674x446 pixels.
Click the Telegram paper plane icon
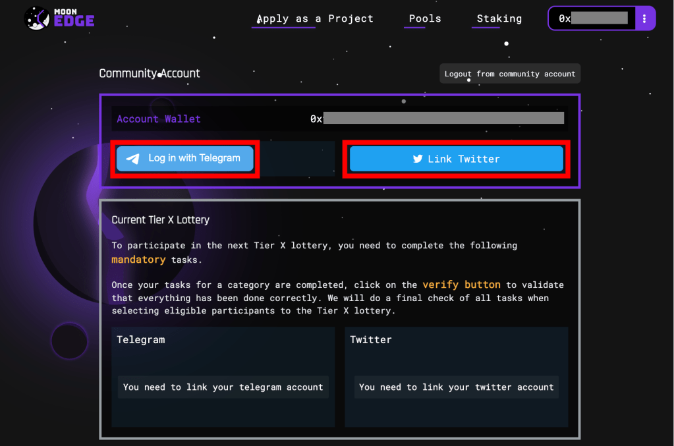133,159
